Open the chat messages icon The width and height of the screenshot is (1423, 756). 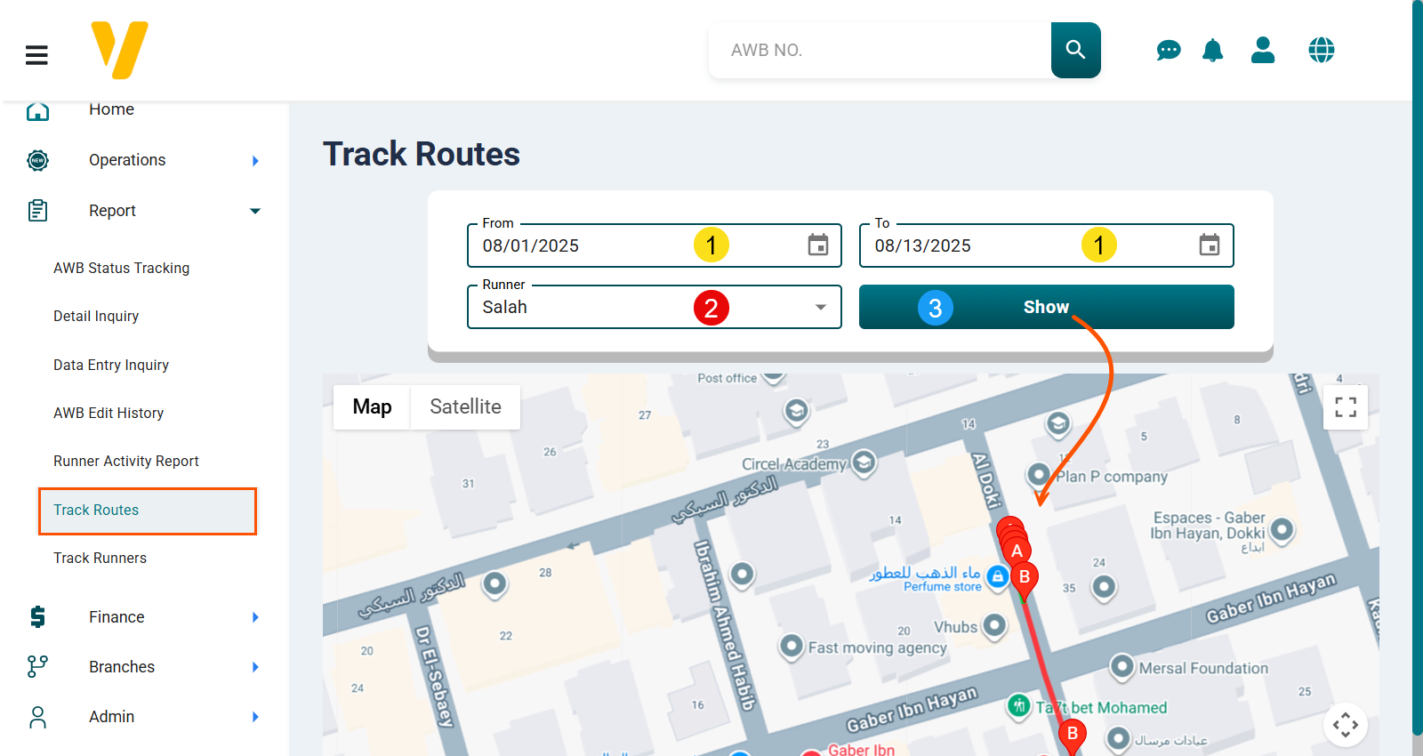(1168, 51)
